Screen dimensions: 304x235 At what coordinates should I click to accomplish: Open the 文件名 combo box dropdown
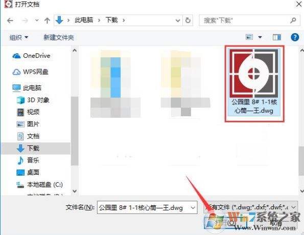(193, 208)
